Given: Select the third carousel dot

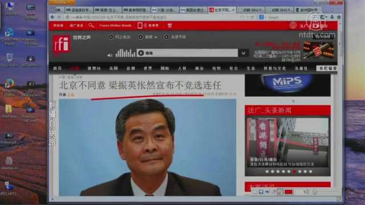Looking at the screenshot, I should click(278, 171).
